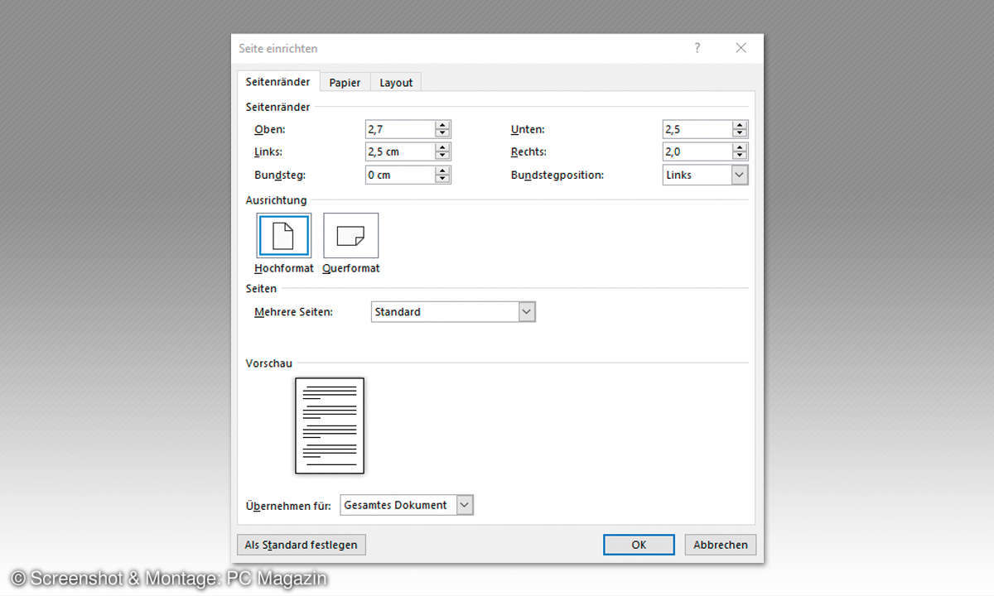
Task: Click Als Standard festlegen button
Action: point(302,545)
